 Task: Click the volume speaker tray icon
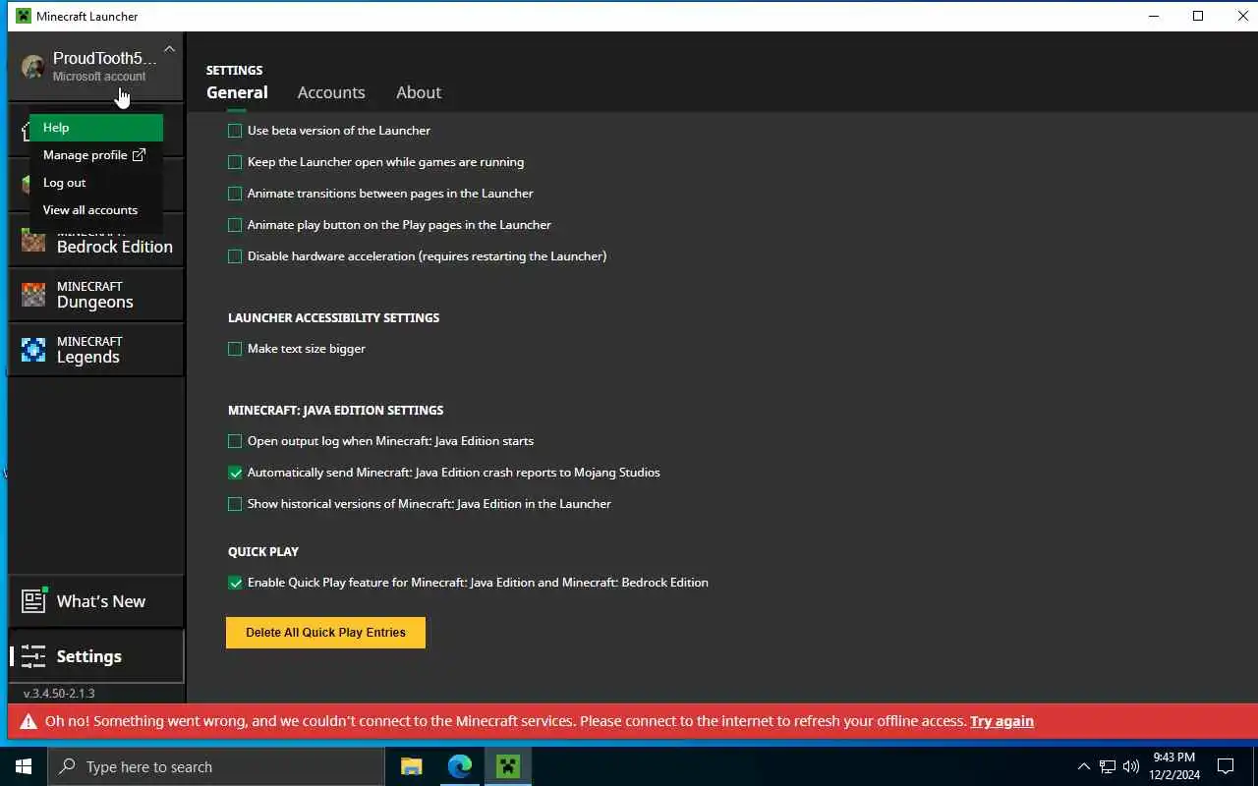(1131, 767)
